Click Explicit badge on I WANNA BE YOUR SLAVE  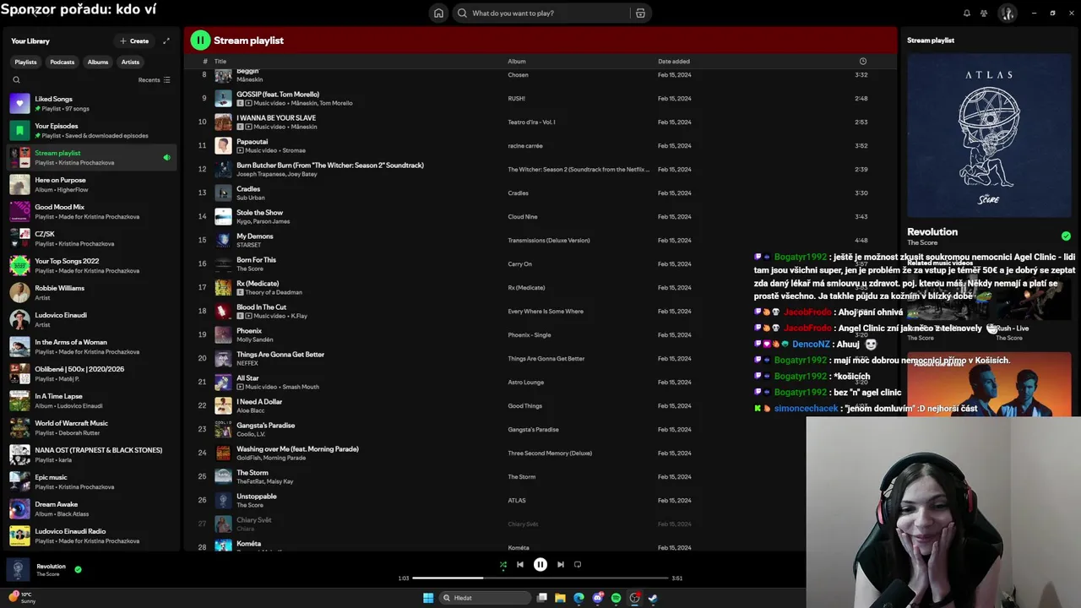click(240, 127)
